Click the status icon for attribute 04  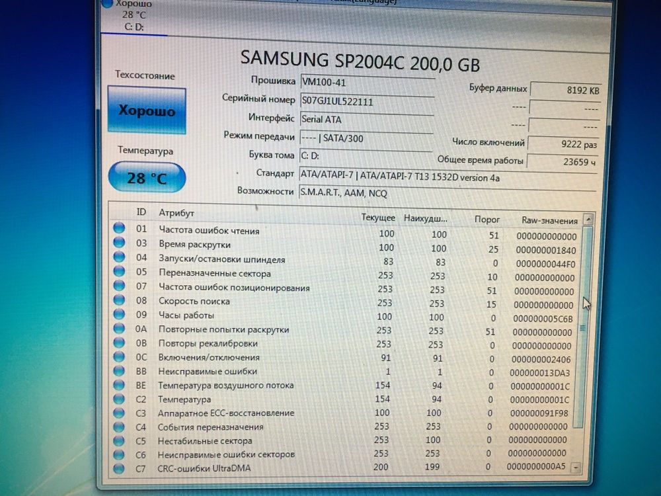coord(119,257)
